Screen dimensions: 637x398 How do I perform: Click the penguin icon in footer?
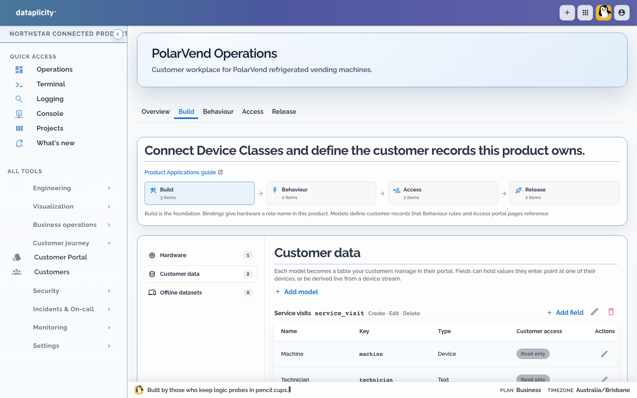tap(139, 390)
